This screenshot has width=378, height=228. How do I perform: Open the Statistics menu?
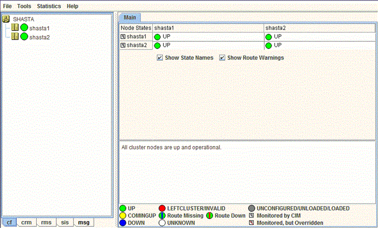[49, 6]
